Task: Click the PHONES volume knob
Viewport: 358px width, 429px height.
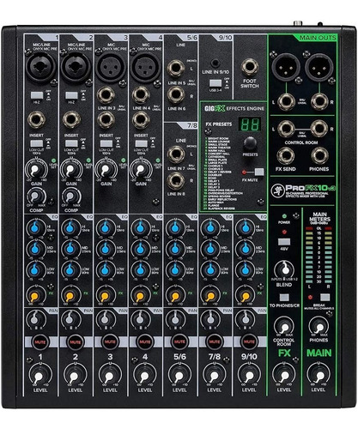Action: coord(319,326)
